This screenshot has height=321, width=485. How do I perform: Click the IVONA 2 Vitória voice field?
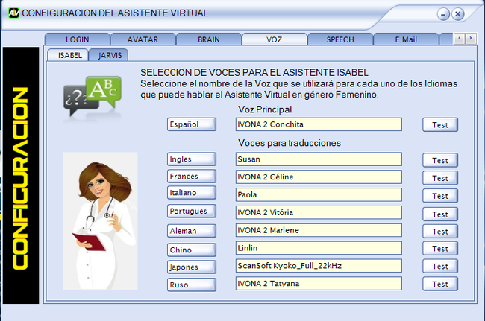point(319,212)
